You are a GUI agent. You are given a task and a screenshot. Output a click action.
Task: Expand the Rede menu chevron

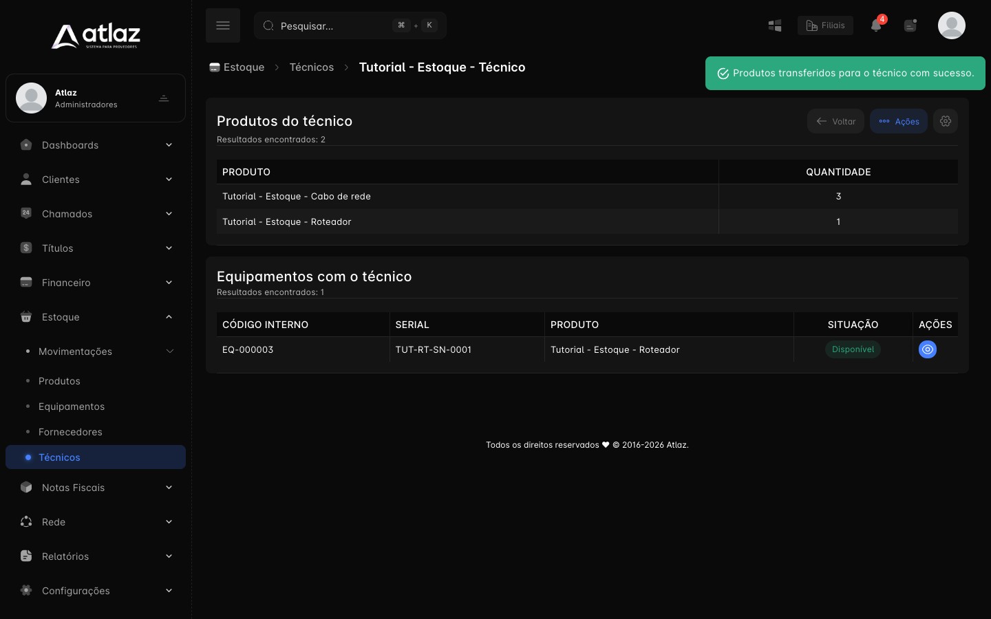pyautogui.click(x=169, y=522)
